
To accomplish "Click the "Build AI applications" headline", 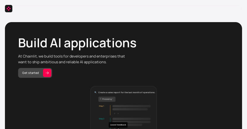I will (77, 43).
